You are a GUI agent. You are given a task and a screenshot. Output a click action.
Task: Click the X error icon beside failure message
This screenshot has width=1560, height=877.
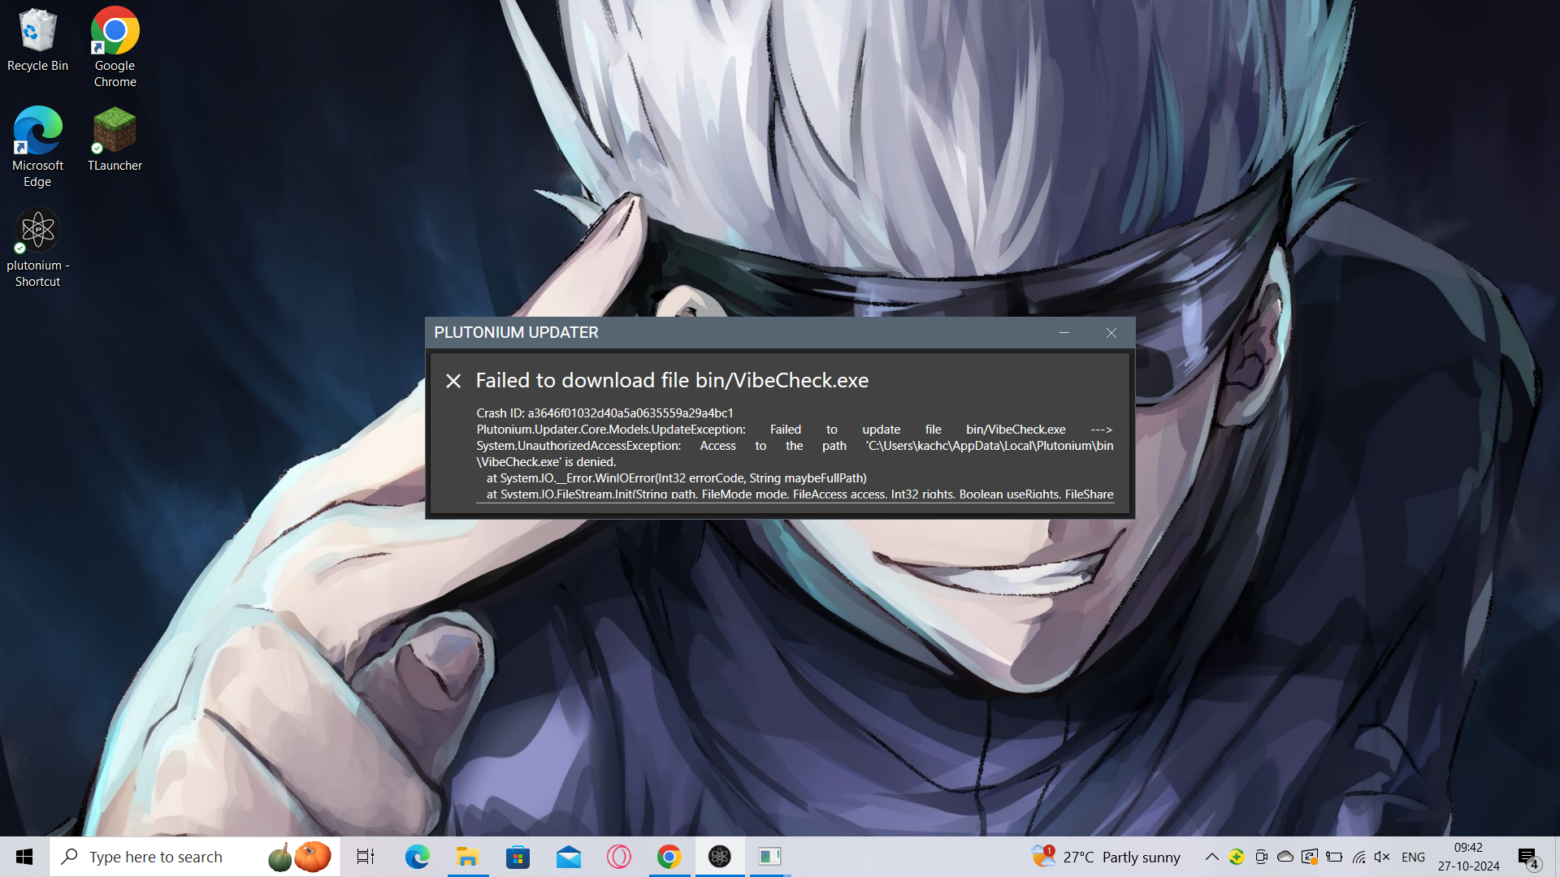tap(453, 381)
